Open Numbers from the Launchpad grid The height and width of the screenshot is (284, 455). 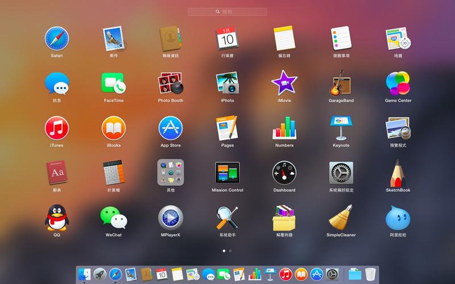coord(284,128)
